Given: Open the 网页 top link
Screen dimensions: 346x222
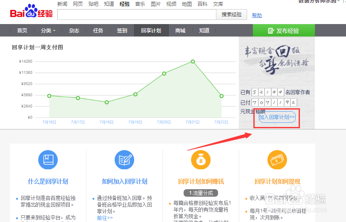Looking at the screenshot, I should [78, 4].
